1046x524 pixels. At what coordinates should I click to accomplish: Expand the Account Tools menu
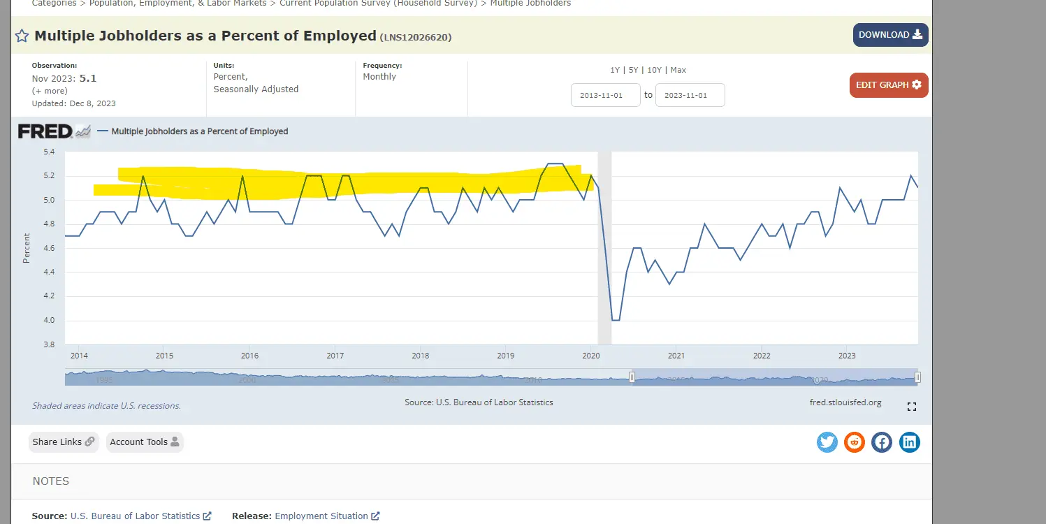click(145, 442)
